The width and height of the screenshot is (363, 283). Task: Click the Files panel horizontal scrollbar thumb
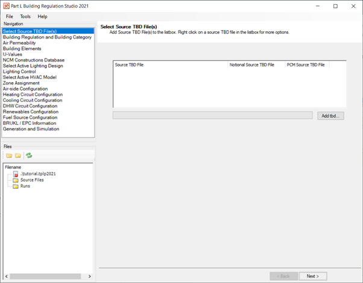tap(45, 276)
